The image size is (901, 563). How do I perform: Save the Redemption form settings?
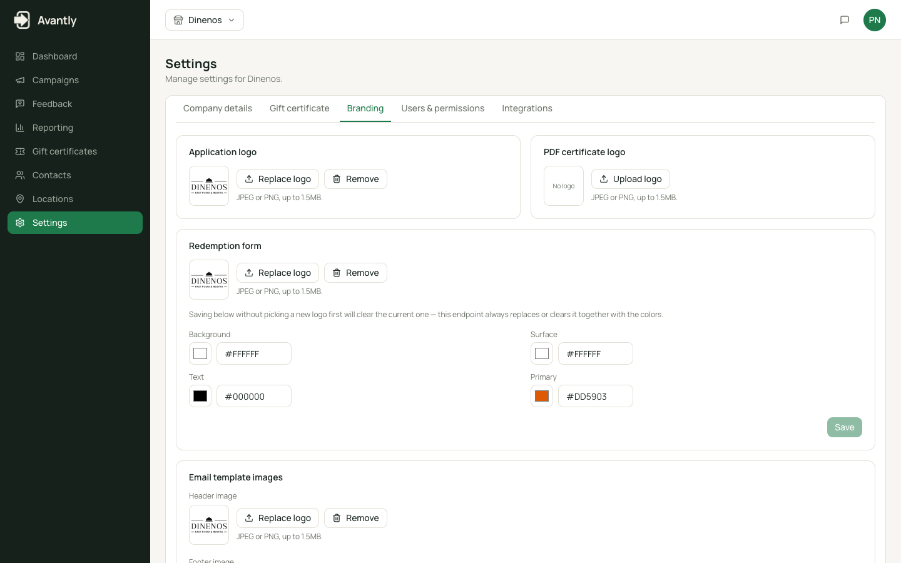[x=845, y=427]
